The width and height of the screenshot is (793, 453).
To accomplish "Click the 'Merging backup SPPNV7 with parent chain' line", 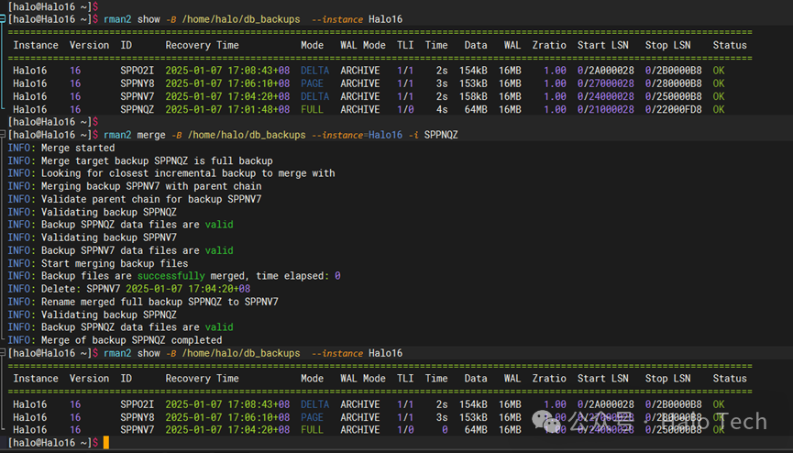I will coord(135,186).
